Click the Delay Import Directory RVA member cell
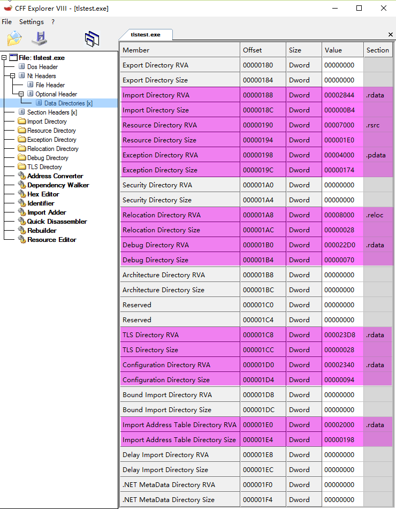The height and width of the screenshot is (509, 396). coord(180,454)
